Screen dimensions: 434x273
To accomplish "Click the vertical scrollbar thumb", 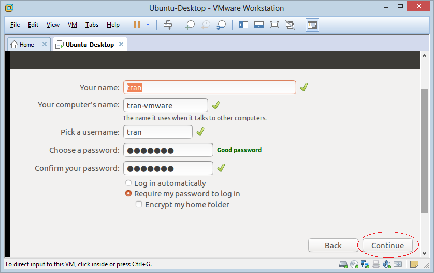I will click(x=424, y=151).
